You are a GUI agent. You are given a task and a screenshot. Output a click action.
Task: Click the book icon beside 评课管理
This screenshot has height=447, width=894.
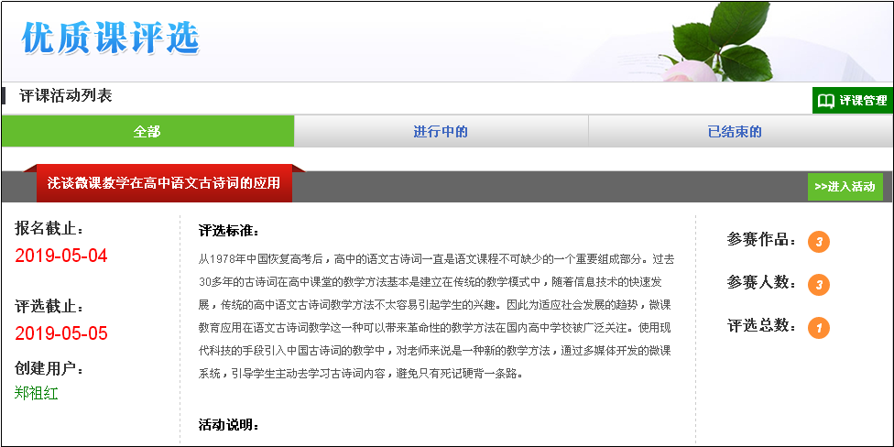click(826, 101)
